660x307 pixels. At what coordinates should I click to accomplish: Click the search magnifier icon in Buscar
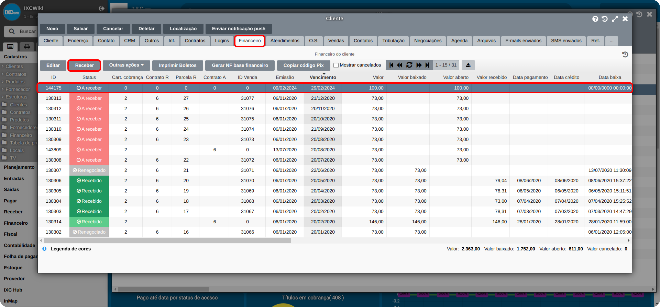[x=12, y=31]
